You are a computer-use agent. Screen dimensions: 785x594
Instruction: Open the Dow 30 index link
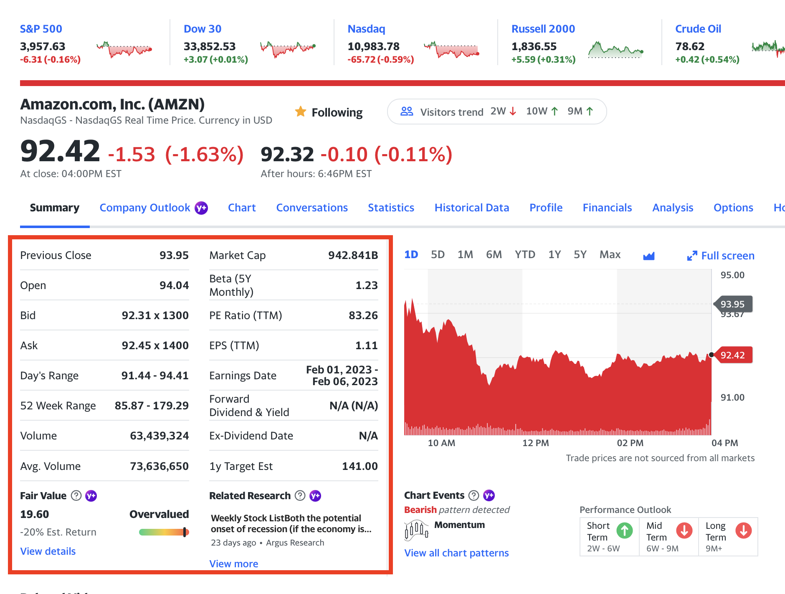203,29
